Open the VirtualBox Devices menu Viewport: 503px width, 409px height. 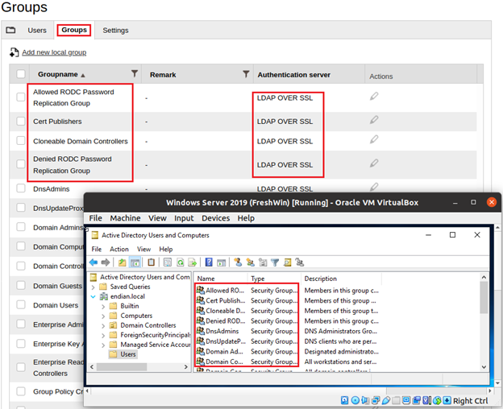[x=215, y=218]
